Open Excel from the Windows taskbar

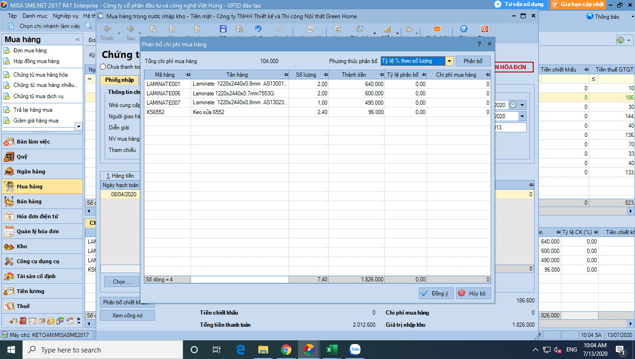tap(332, 350)
